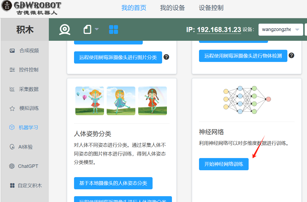This screenshot has height=202, width=307.
Task: Click the 积木 sidebar header
Action: 25,29
